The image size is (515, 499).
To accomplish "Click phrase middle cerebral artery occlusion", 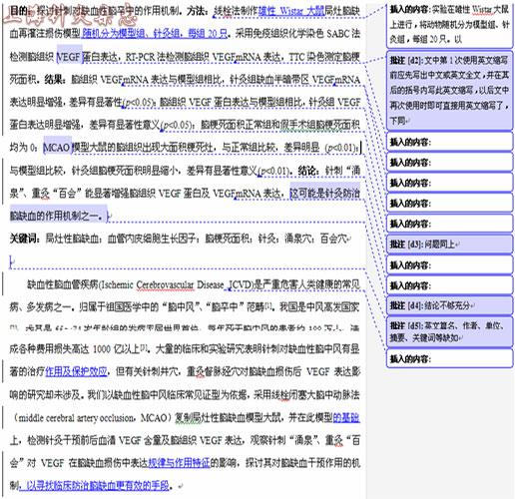I will (x=76, y=417).
